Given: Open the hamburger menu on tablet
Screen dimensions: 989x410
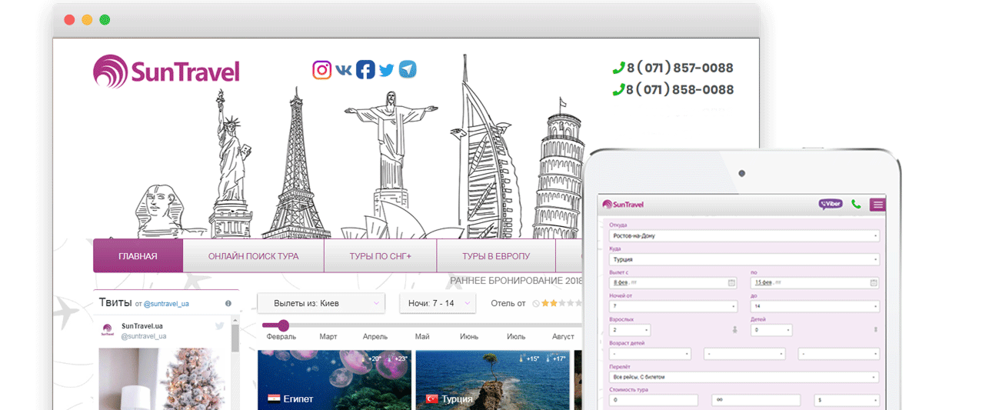Looking at the screenshot, I should [877, 205].
